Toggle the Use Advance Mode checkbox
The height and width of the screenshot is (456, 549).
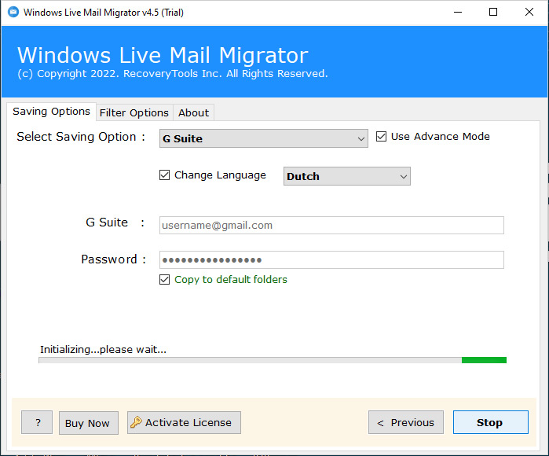tap(381, 136)
